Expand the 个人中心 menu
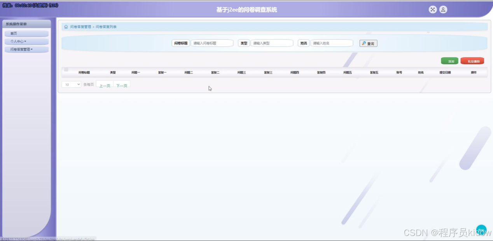 26,41
